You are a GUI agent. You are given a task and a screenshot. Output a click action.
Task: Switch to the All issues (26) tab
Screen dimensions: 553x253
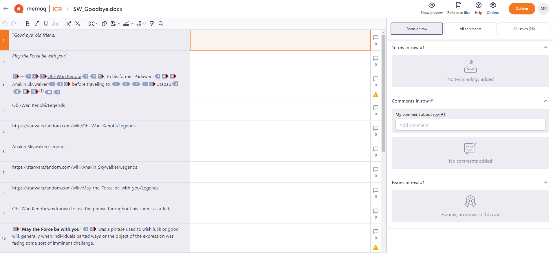click(524, 29)
